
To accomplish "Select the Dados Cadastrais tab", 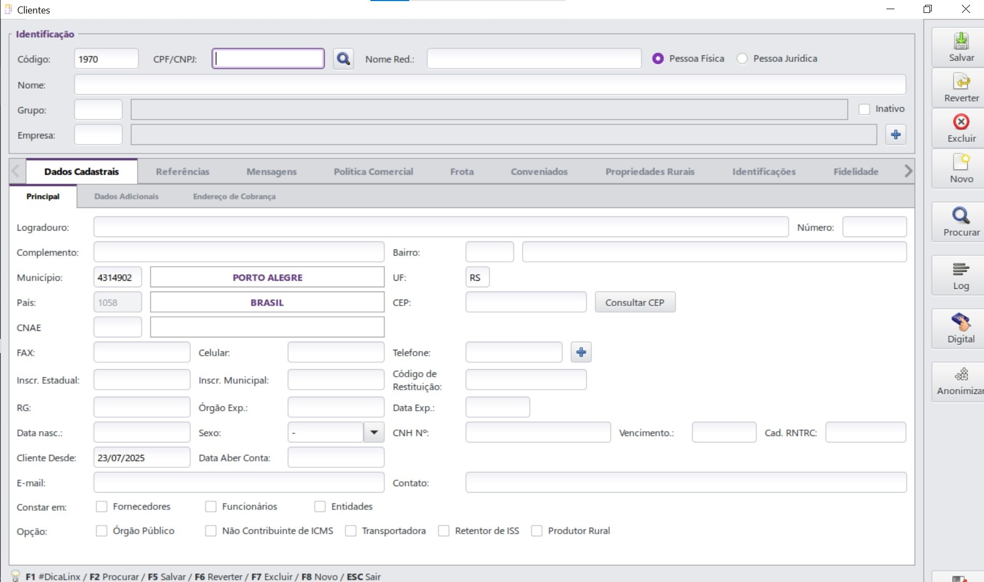I will [x=81, y=171].
